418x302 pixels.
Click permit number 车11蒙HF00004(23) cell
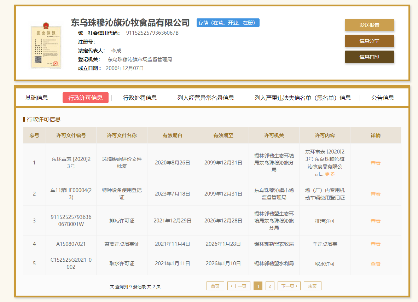(71, 194)
